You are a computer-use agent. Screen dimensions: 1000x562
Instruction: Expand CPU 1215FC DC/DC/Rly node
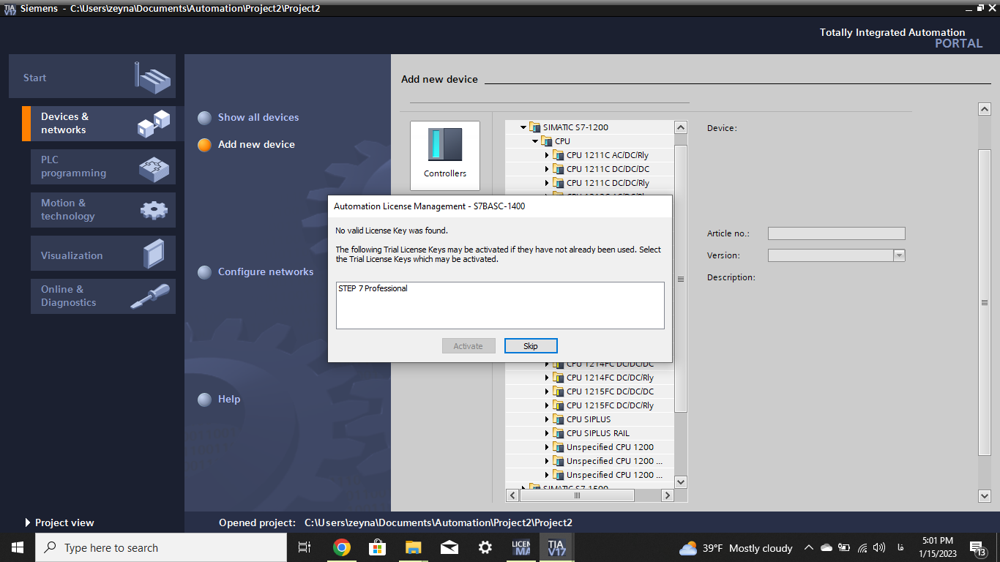click(x=547, y=405)
